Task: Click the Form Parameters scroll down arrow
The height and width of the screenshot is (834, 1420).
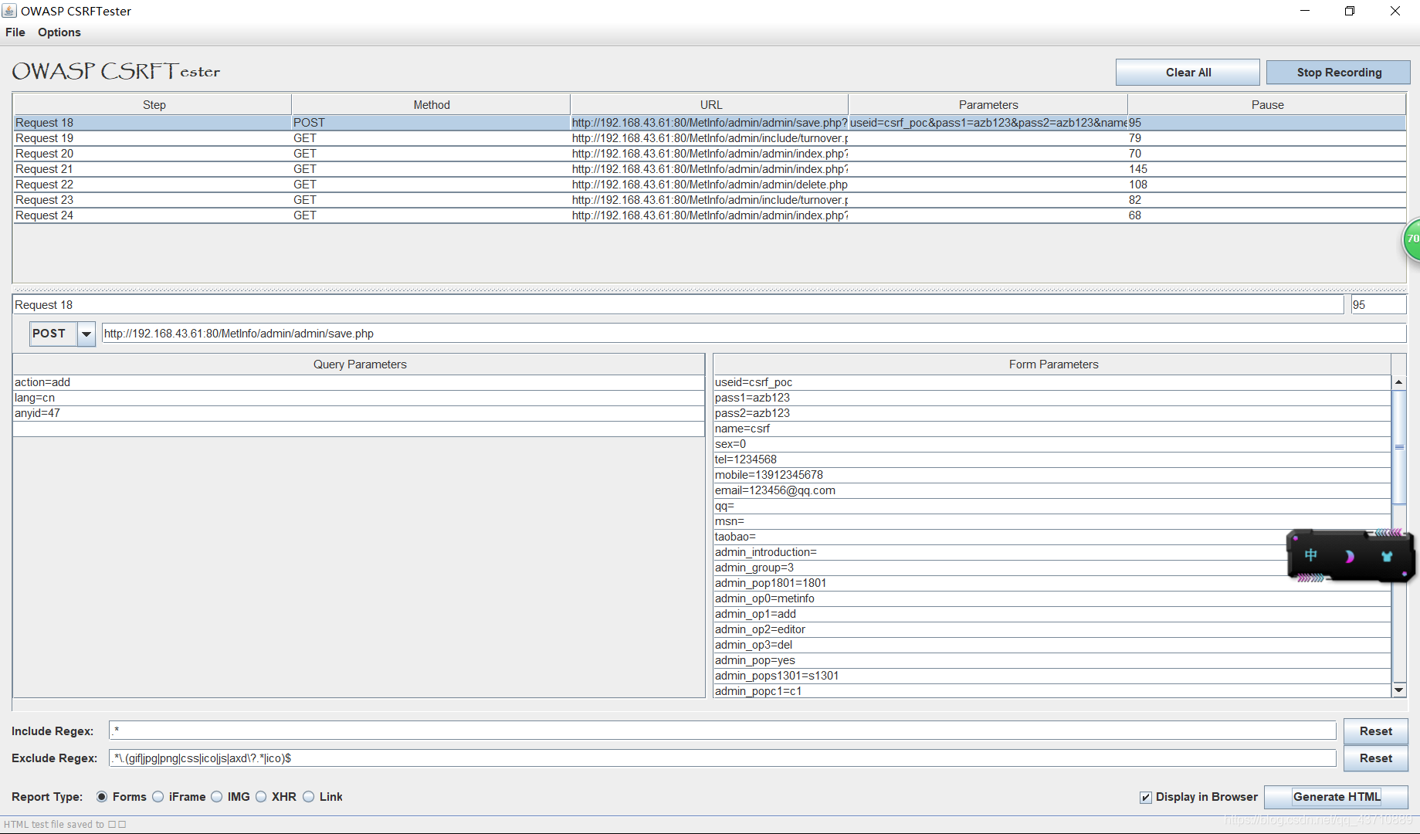Action: 1398,690
